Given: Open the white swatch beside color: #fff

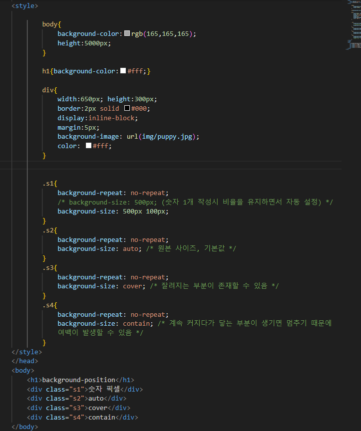Looking at the screenshot, I should coord(88,145).
